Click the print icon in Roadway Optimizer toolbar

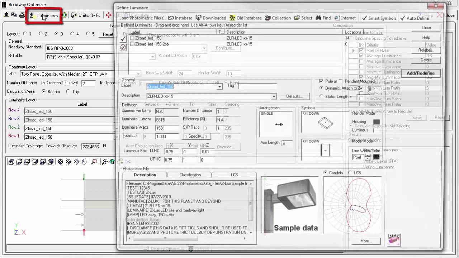pyautogui.click(x=22, y=15)
